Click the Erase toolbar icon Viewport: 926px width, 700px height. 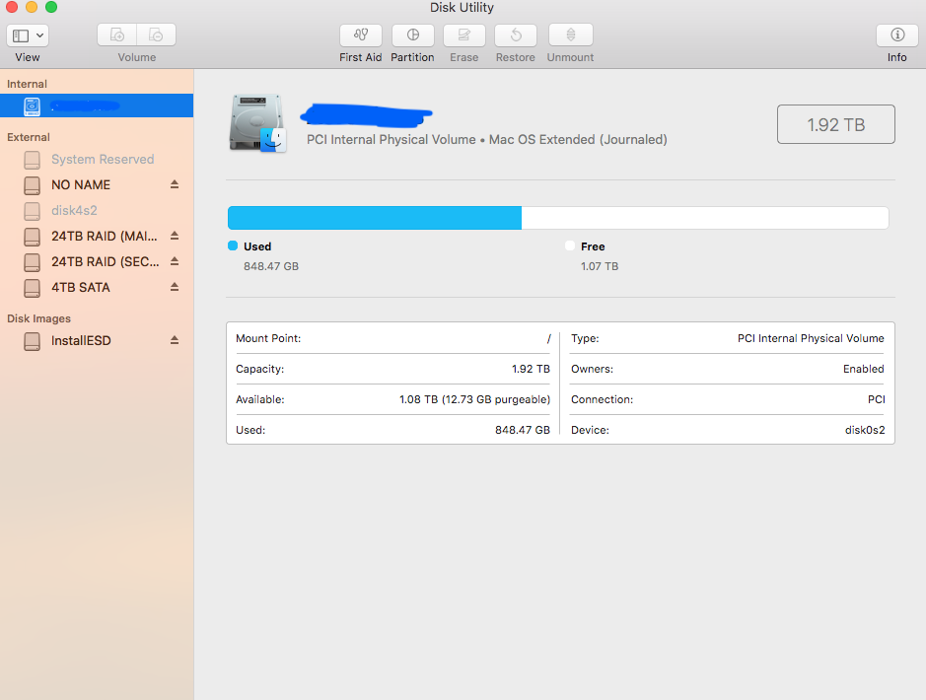(x=464, y=35)
